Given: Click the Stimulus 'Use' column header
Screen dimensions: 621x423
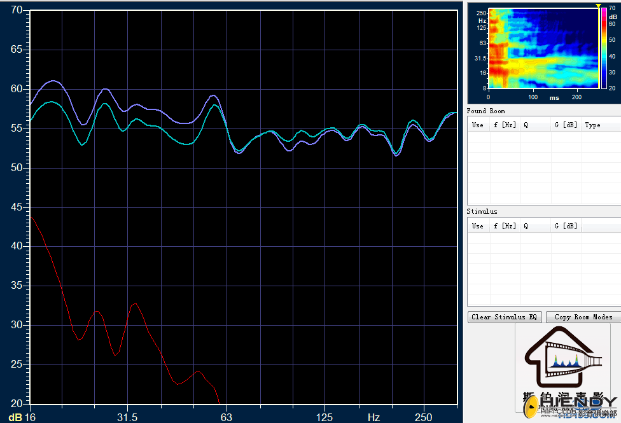Looking at the screenshot, I should pyautogui.click(x=477, y=226).
